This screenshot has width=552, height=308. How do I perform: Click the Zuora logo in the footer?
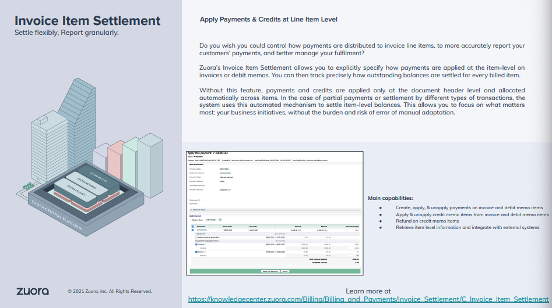coord(32,291)
